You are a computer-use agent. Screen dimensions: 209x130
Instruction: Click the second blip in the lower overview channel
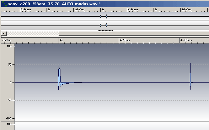pos(106,25)
